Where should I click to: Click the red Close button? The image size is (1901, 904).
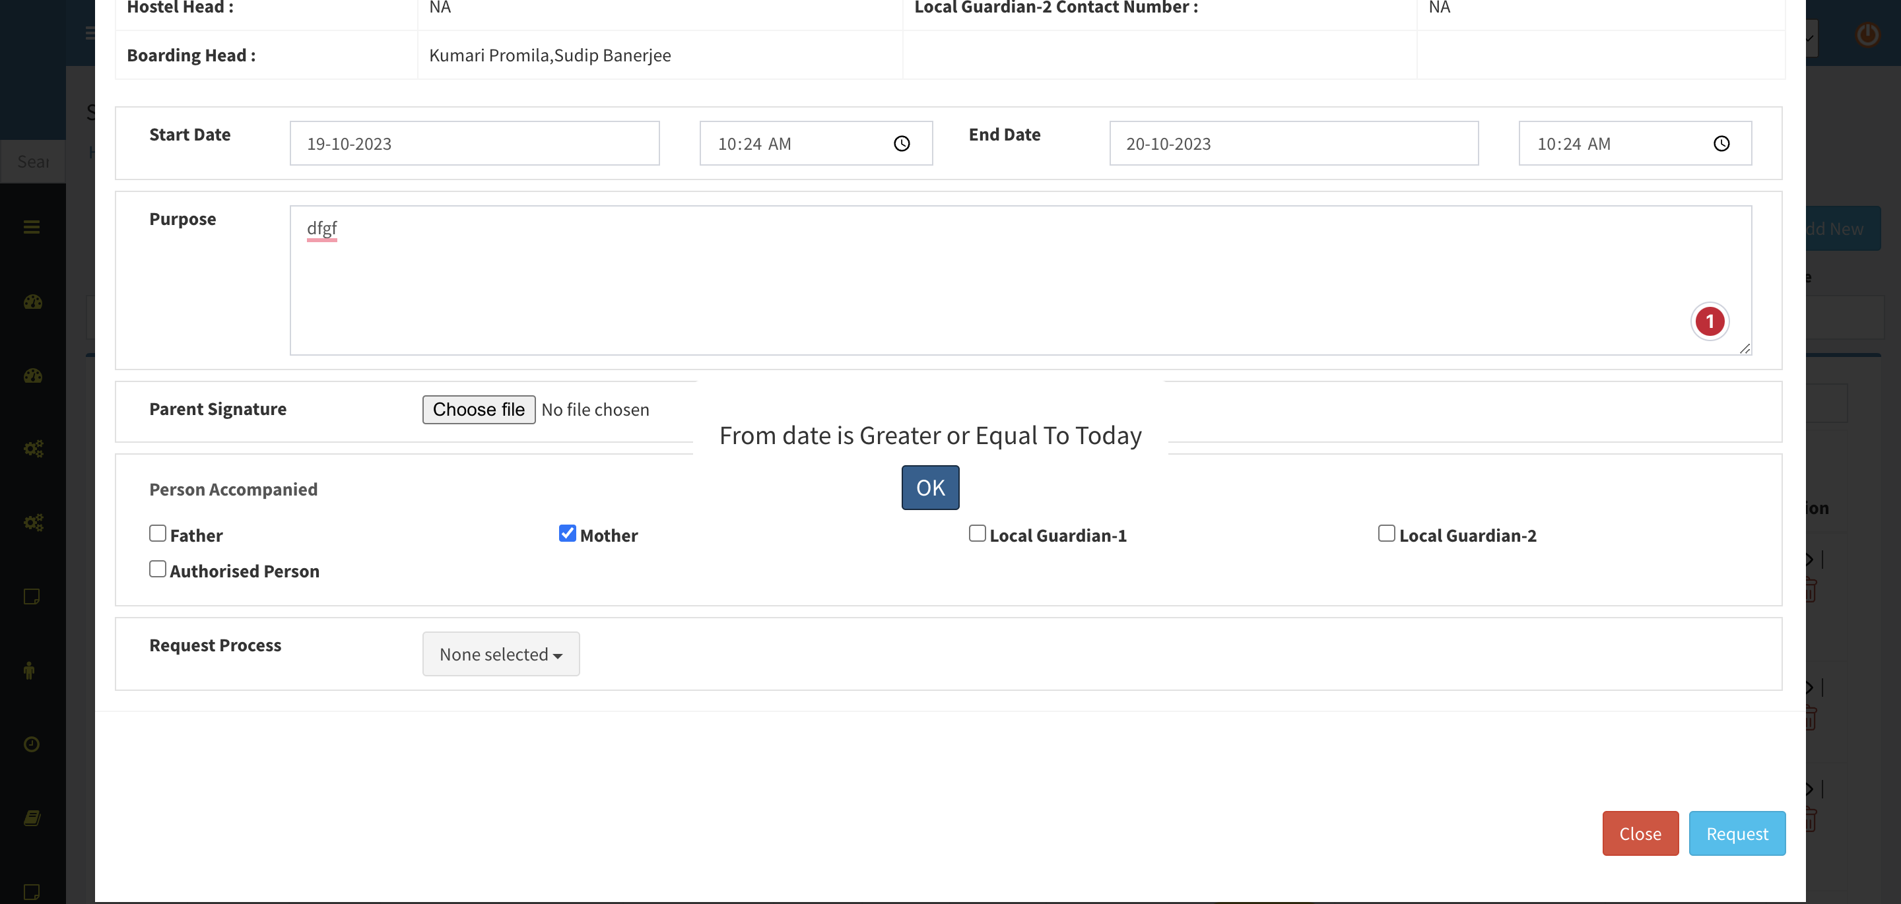pyautogui.click(x=1639, y=833)
